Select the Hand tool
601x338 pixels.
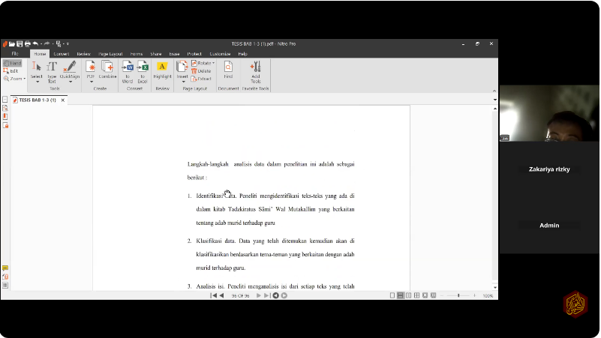(x=13, y=64)
